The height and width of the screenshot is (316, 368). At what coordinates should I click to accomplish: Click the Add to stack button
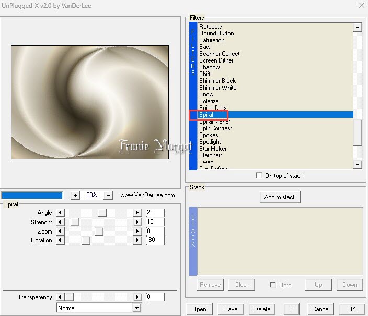click(x=280, y=197)
